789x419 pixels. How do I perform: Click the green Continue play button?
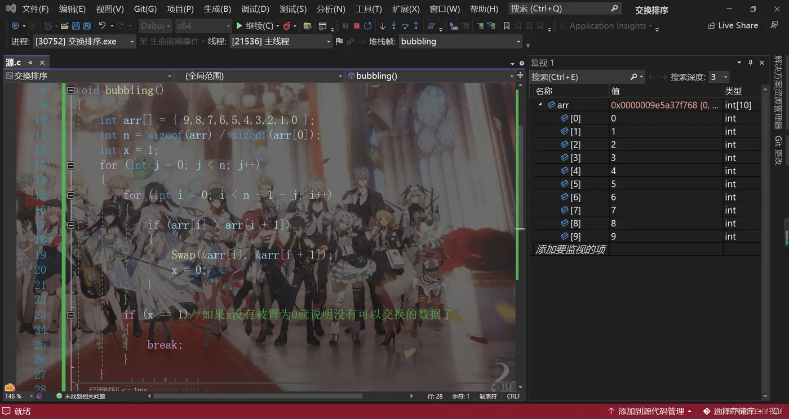pyautogui.click(x=240, y=26)
